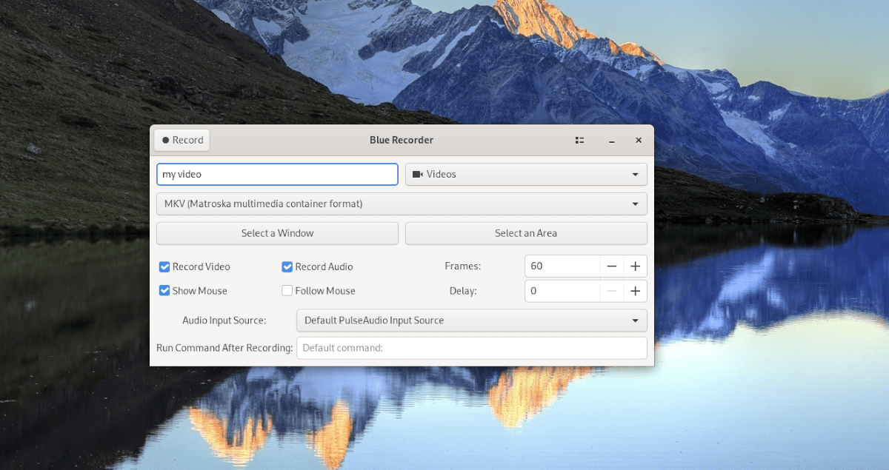Click the Frames value field
The image size is (889, 470).
pyautogui.click(x=562, y=266)
